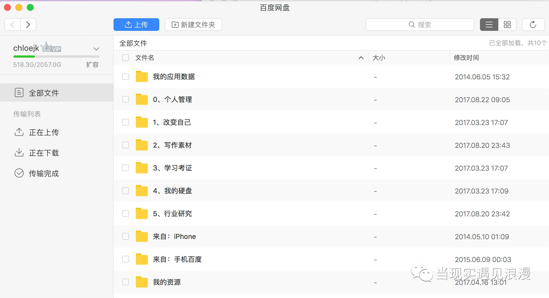This screenshot has height=298, width=549.
Task: Click the storage usage progress bar
Action: (56, 57)
